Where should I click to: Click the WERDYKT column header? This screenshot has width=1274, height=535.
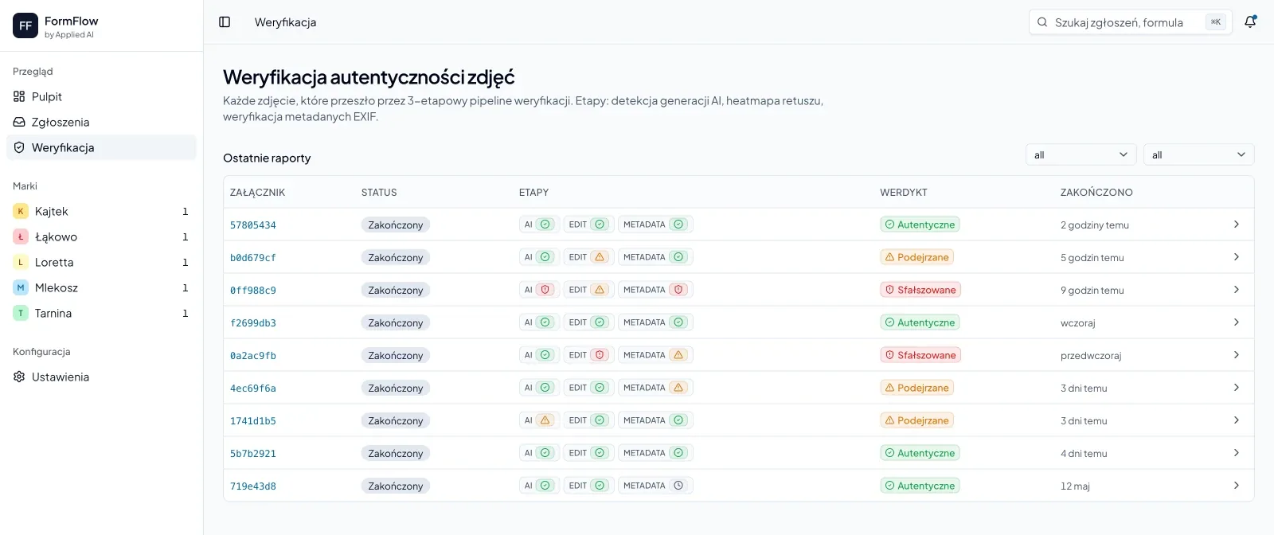click(x=904, y=193)
